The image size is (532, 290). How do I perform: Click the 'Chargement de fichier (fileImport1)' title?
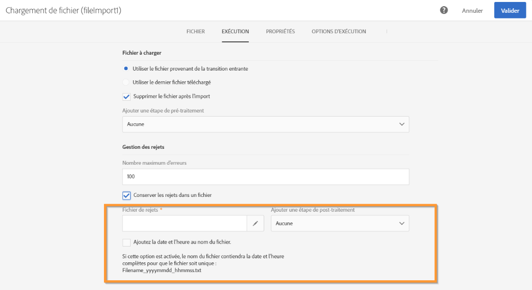63,11
